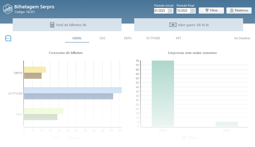The width and height of the screenshot is (255, 147).
Task: Select the DEFIS tab
Action: coord(128,38)
